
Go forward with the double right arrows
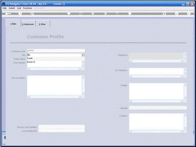click(x=105, y=13)
